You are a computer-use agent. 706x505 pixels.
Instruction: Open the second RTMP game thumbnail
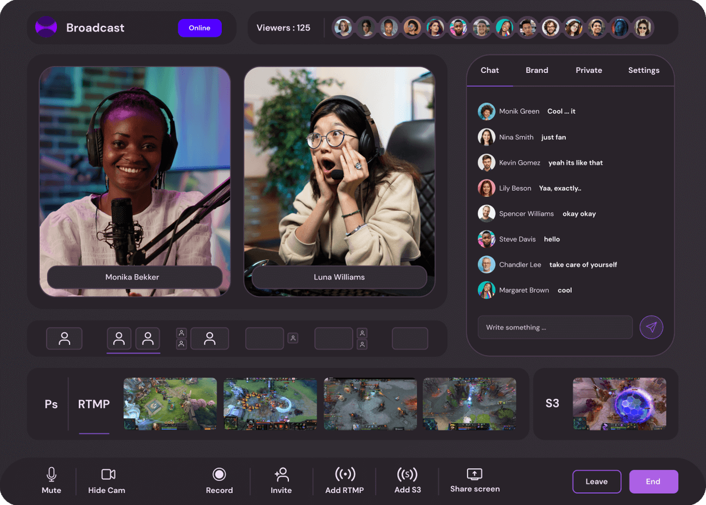pos(270,404)
